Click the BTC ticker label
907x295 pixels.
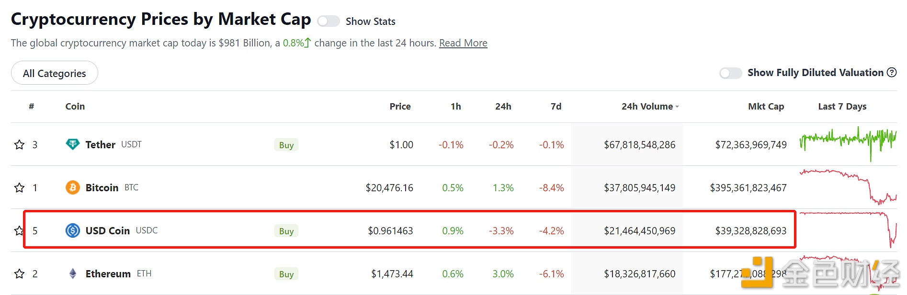(131, 187)
